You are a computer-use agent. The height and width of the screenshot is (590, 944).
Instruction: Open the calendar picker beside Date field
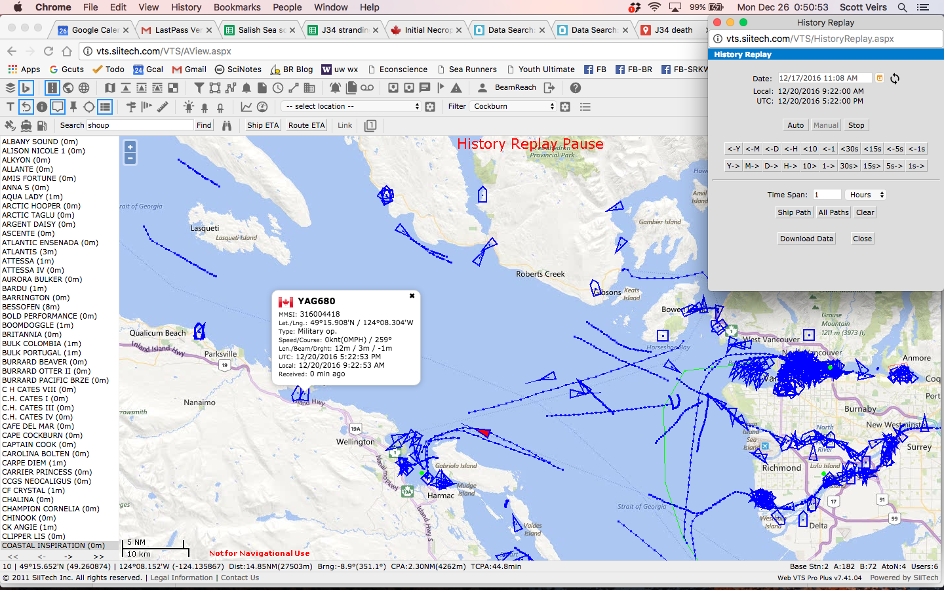(880, 78)
